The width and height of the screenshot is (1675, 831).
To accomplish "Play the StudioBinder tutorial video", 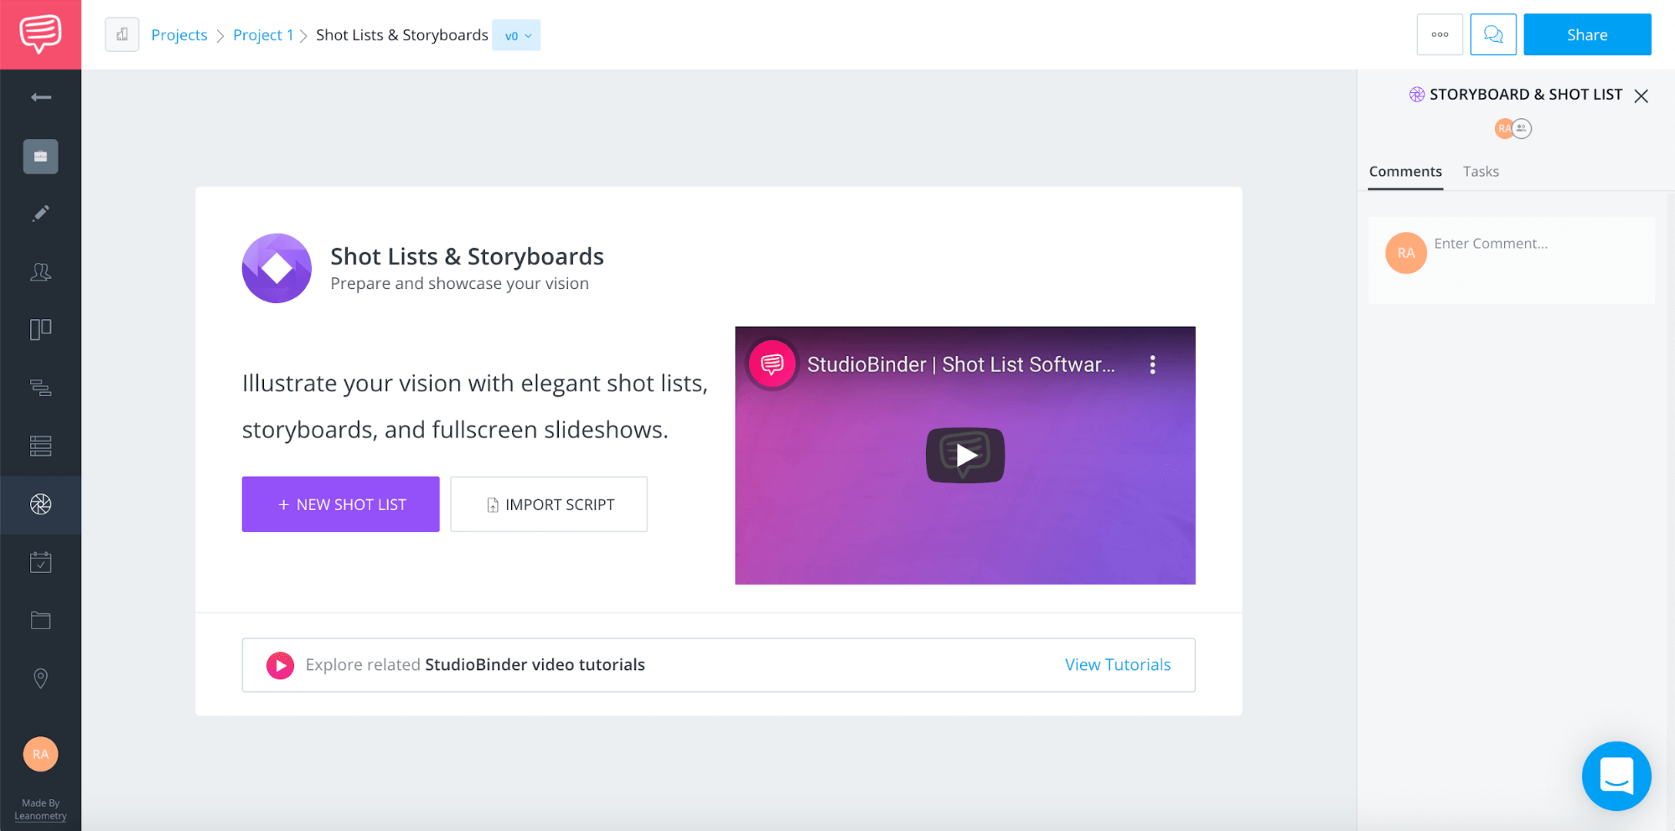I will 964,455.
